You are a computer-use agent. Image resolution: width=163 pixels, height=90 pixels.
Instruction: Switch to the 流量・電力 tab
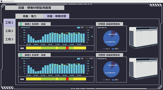click(30, 16)
